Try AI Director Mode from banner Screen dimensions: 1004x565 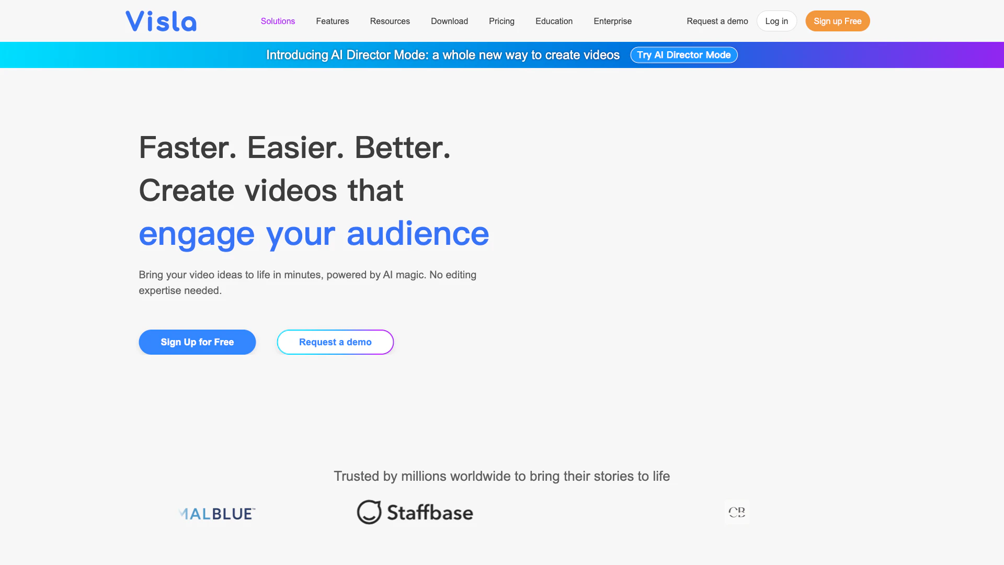coord(683,55)
